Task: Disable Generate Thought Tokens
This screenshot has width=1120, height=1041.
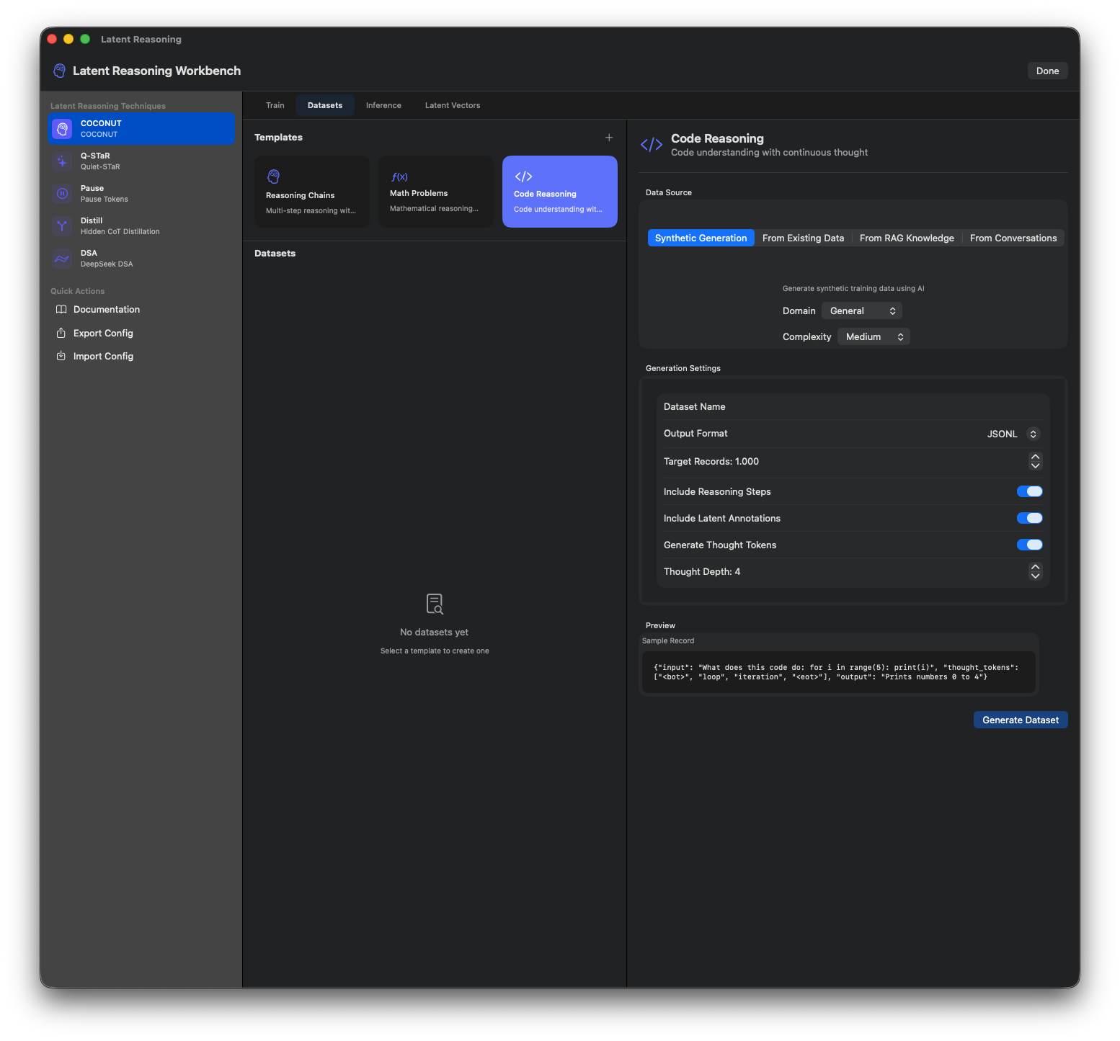Action: click(x=1029, y=544)
